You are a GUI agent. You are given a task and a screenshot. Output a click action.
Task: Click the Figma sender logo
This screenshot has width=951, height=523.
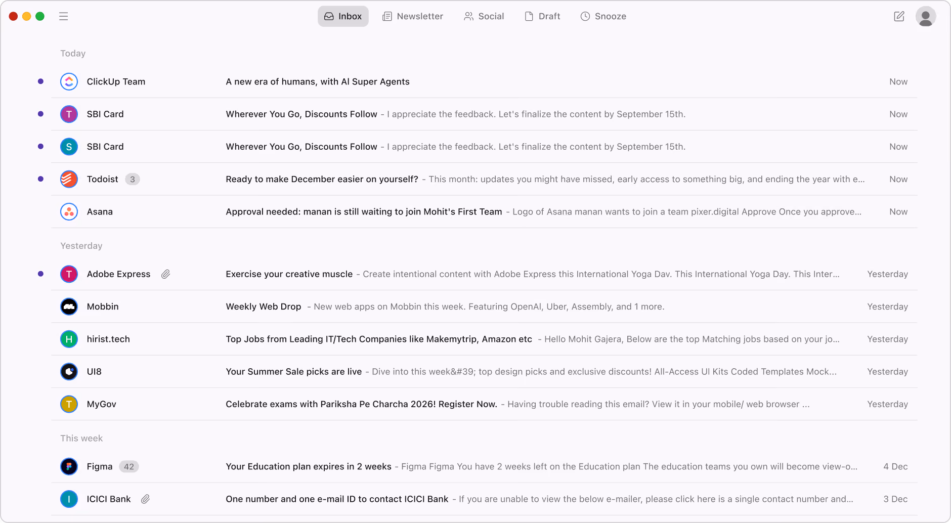(x=69, y=466)
